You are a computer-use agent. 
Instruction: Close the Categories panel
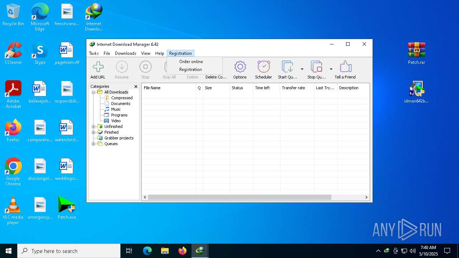(136, 86)
